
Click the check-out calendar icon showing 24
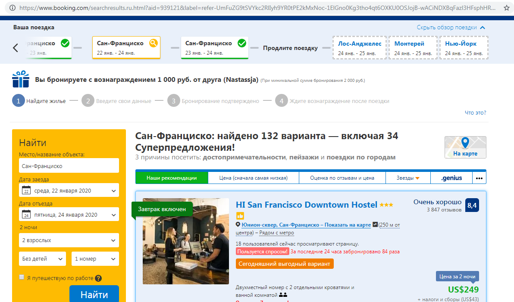tap(26, 214)
